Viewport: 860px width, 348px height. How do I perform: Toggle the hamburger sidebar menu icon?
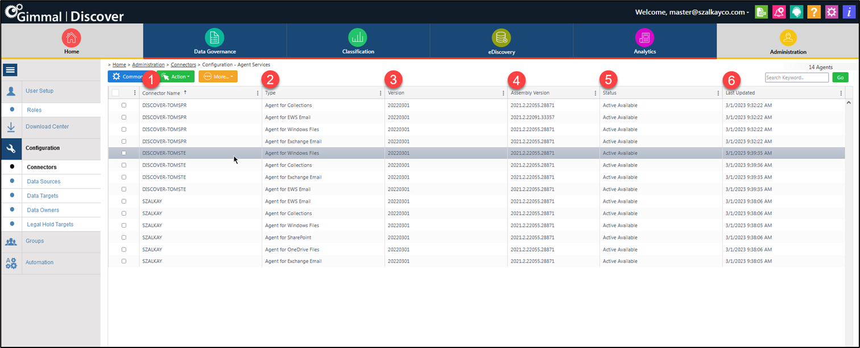[10, 70]
